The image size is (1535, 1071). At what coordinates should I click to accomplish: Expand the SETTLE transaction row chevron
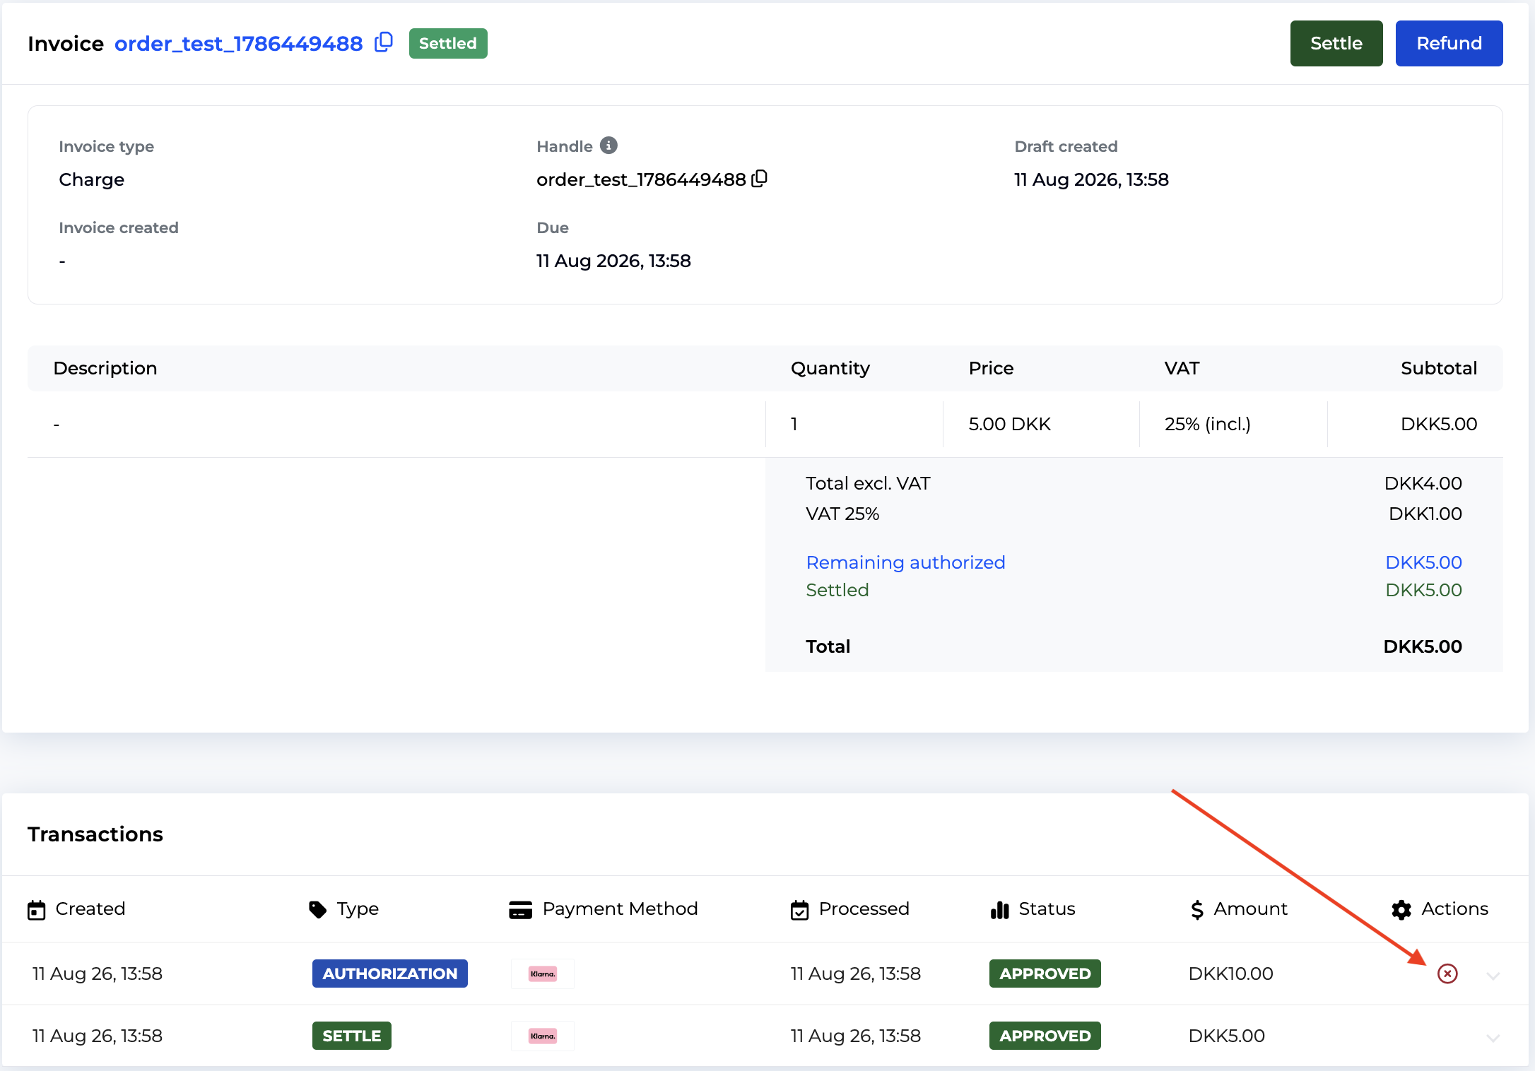tap(1493, 1038)
